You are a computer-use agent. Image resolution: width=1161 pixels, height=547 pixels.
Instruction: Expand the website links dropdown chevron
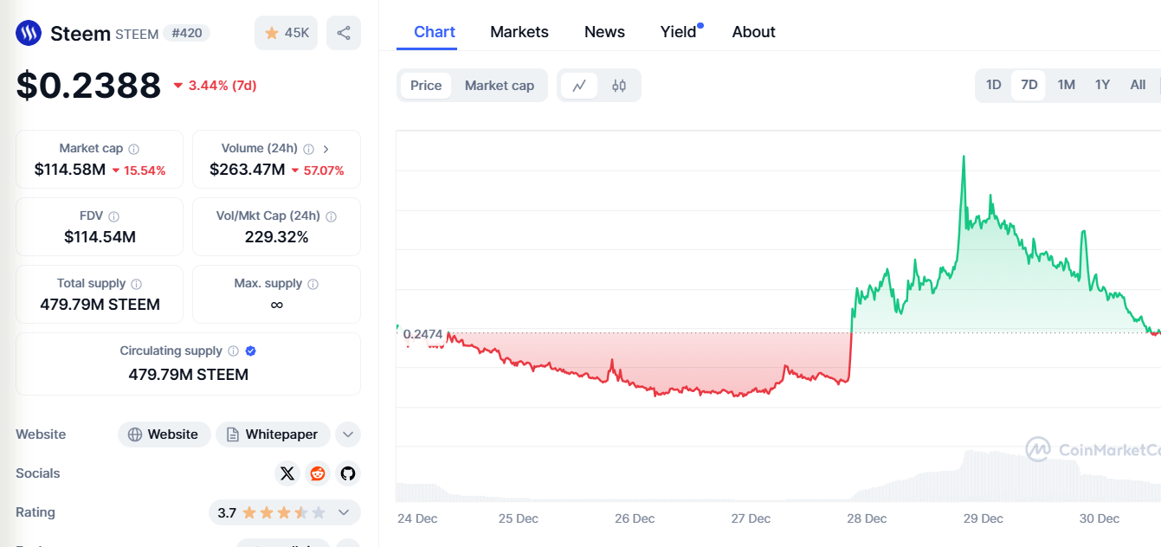pos(347,434)
